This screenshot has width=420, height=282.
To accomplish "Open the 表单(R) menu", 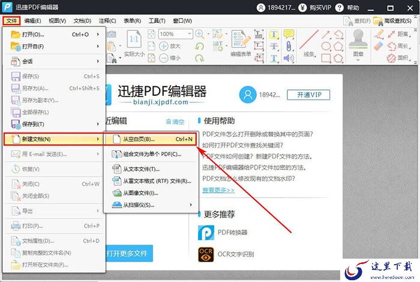I will (x=132, y=21).
